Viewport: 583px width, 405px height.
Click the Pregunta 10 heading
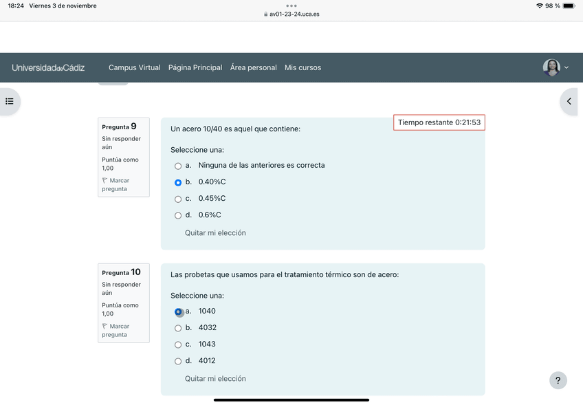coord(121,272)
